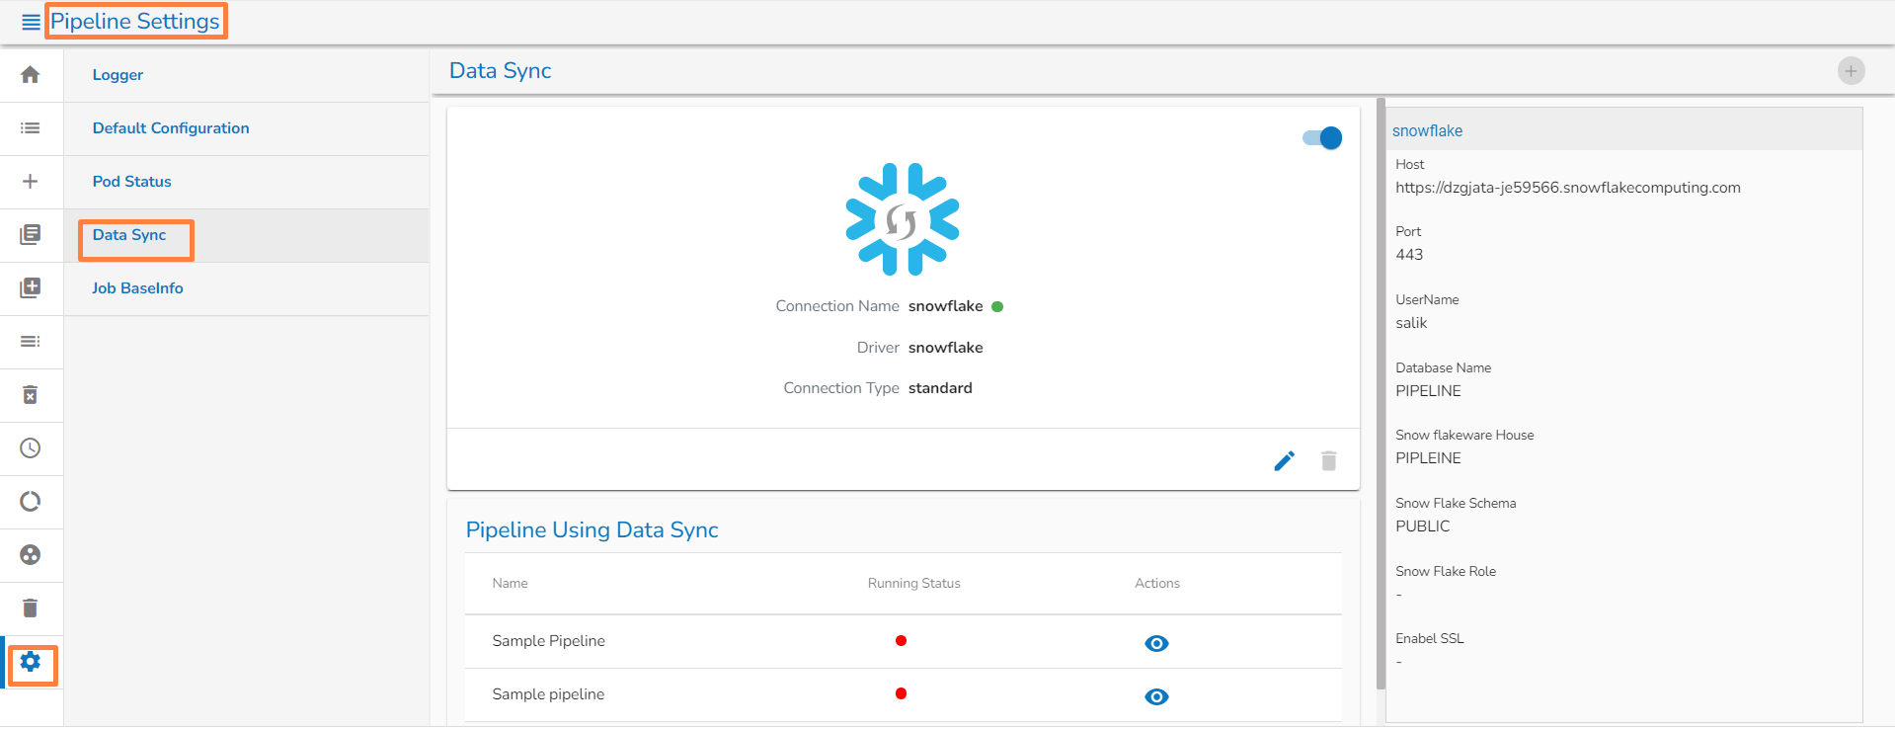
Task: Open Pod Status settings page
Action: [132, 182]
